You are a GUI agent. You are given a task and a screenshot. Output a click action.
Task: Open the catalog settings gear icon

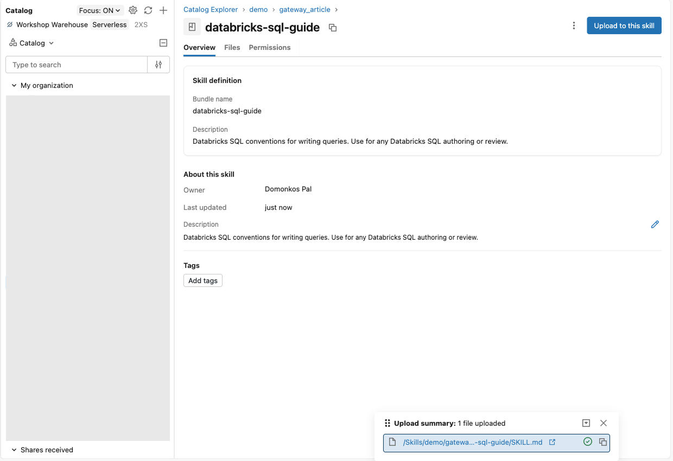coord(133,10)
